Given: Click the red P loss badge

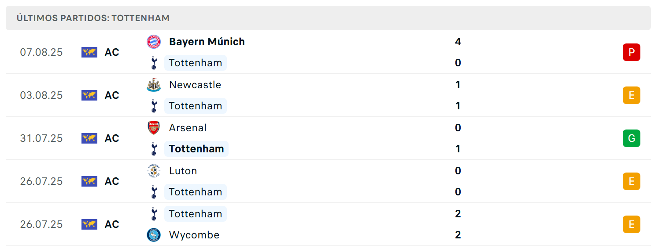Looking at the screenshot, I should 631,52.
